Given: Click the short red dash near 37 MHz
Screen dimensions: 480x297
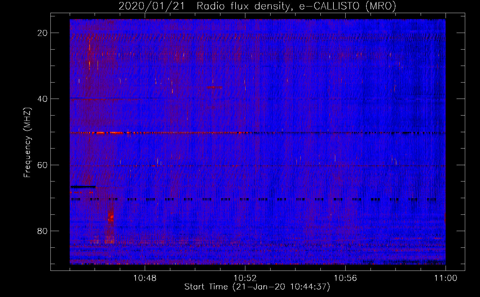Looking at the screenshot, I should (x=214, y=87).
